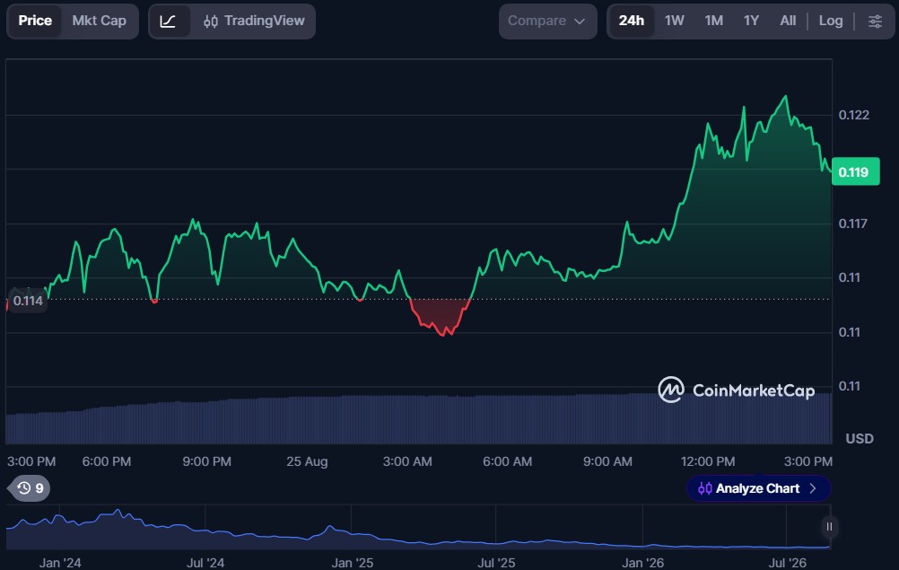
Task: Select the line chart view icon
Action: (168, 22)
